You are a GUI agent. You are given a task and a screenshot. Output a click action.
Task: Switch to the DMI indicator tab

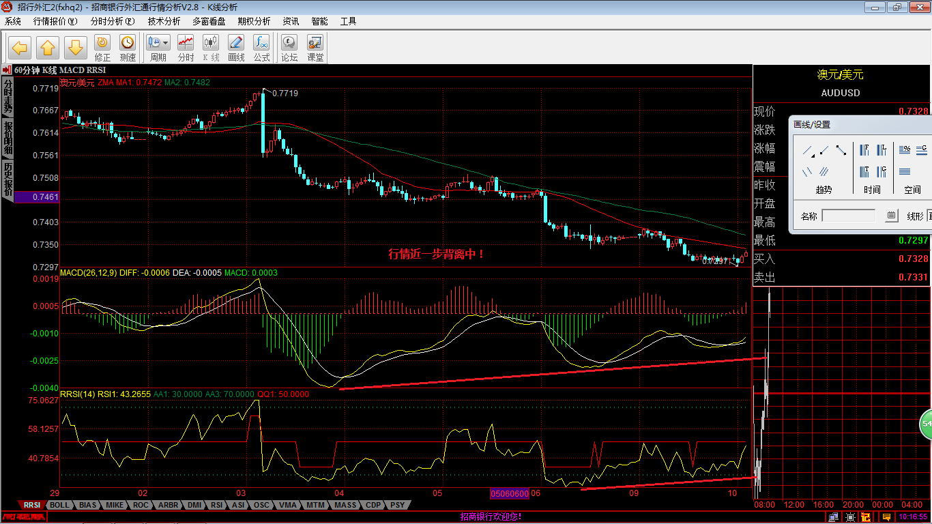pyautogui.click(x=194, y=506)
